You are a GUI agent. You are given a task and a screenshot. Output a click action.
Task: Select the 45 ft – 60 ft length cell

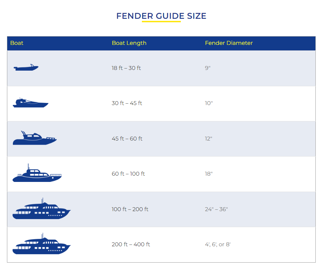coord(127,139)
